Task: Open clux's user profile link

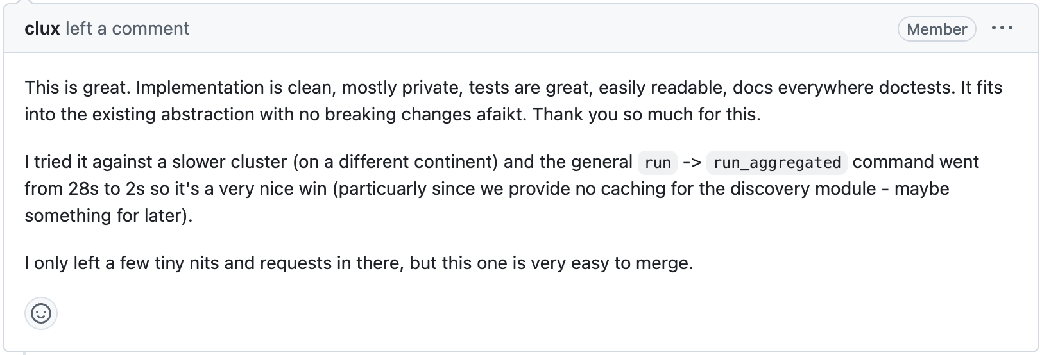Action: (x=42, y=29)
